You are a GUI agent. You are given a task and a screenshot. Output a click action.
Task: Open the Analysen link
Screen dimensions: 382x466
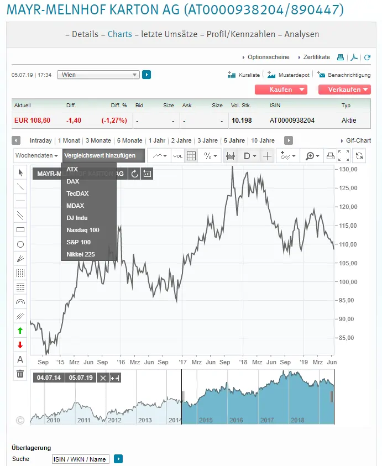tap(301, 34)
